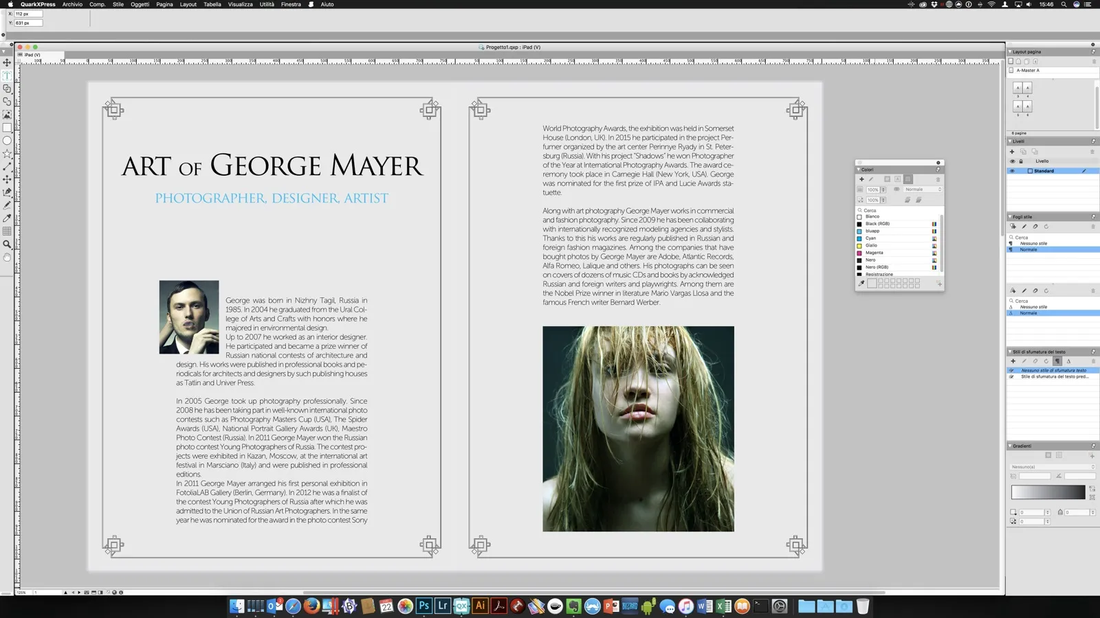
Task: Select the Zoom magnifier tool
Action: click(x=7, y=244)
